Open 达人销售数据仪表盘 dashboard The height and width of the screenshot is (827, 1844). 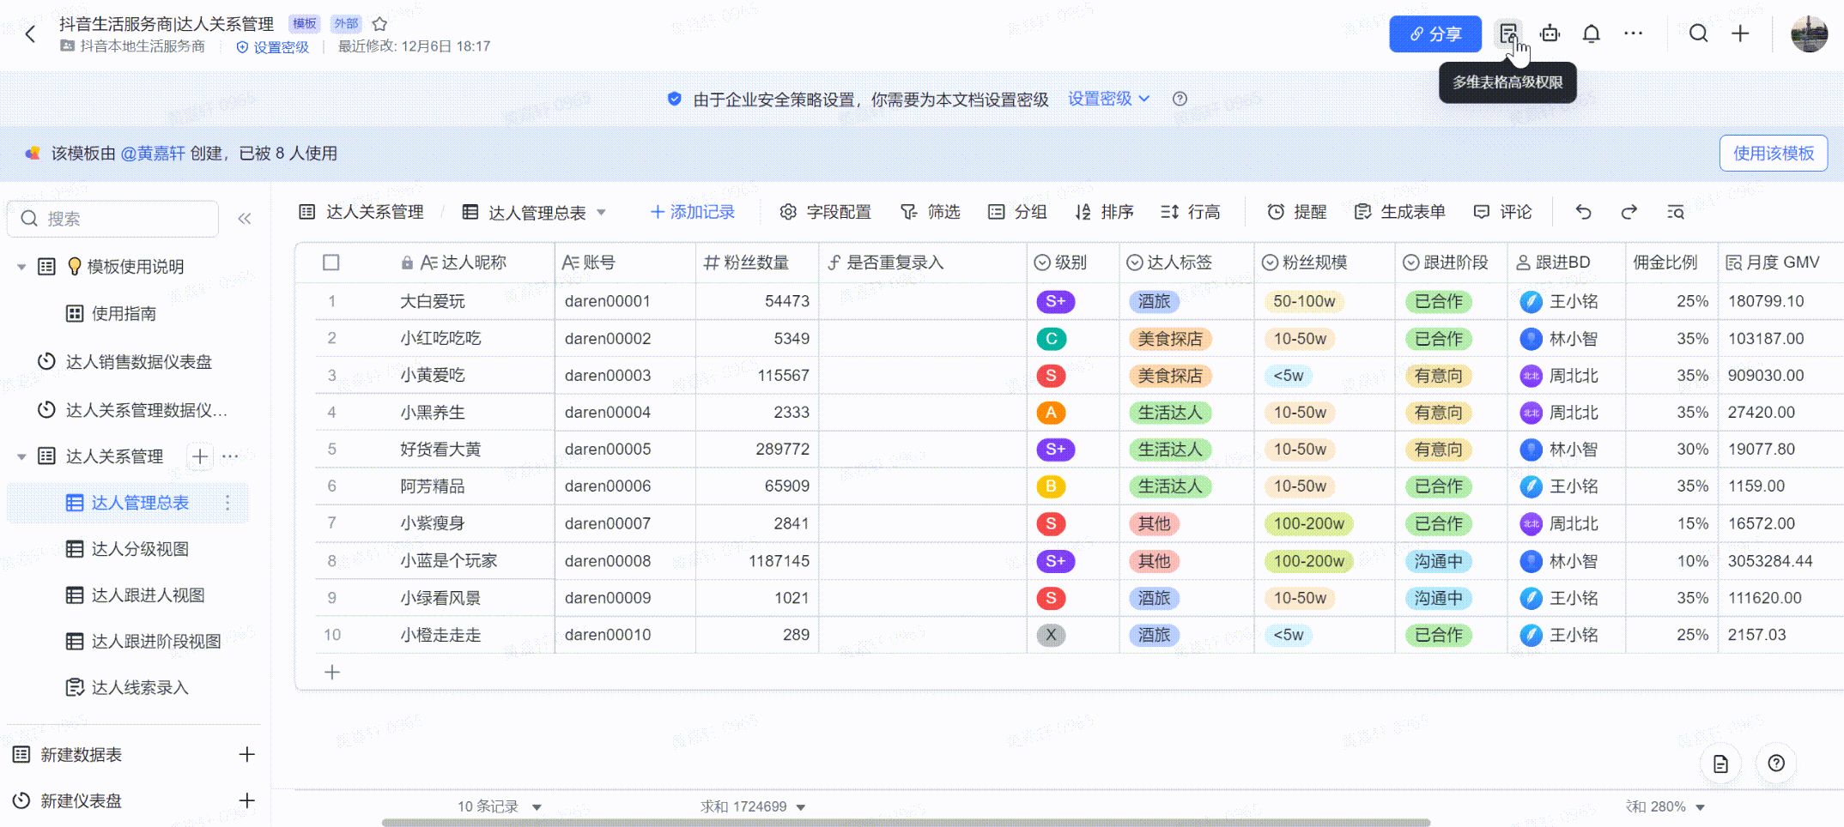(138, 362)
